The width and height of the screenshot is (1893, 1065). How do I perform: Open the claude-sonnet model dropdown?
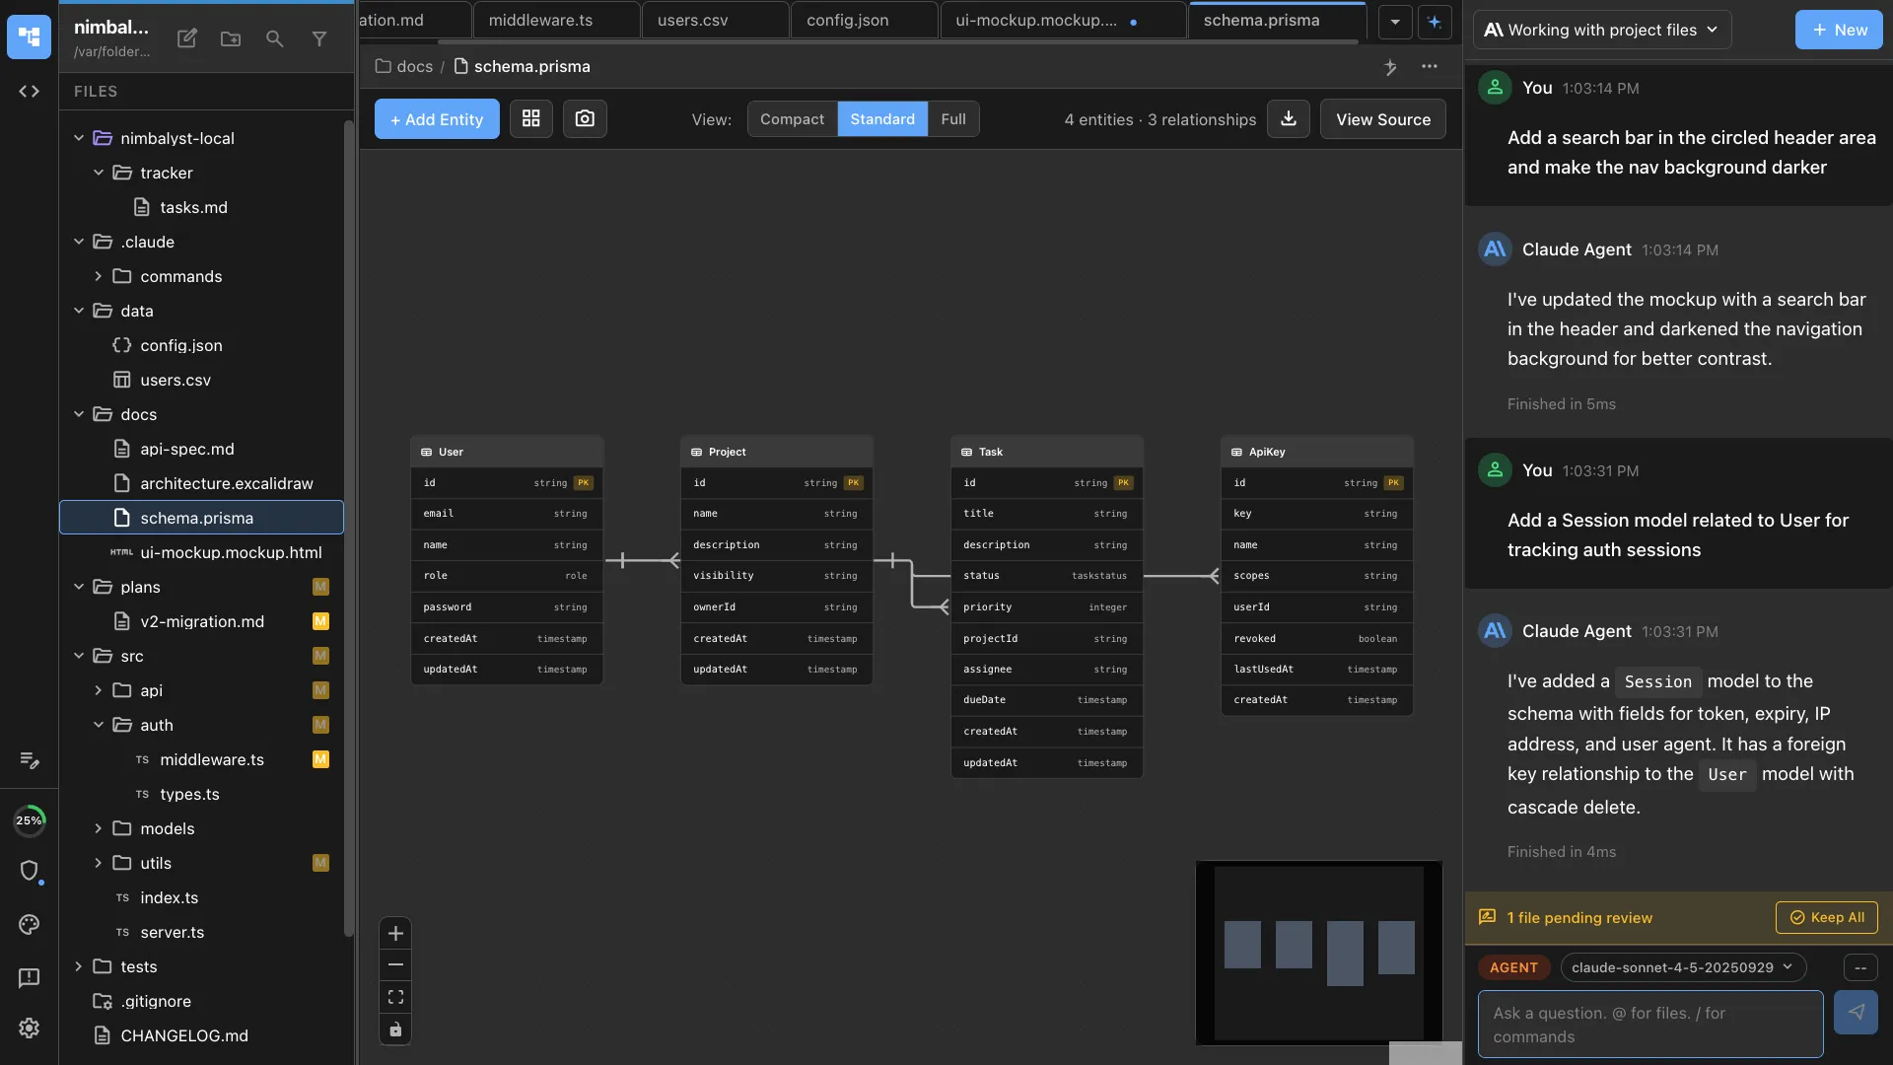click(1682, 967)
